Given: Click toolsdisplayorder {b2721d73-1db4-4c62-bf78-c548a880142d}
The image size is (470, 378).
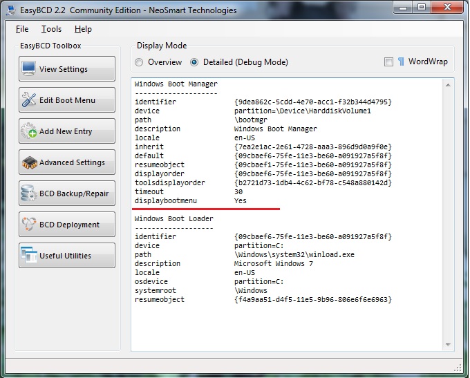Looking at the screenshot, I should point(313,183).
